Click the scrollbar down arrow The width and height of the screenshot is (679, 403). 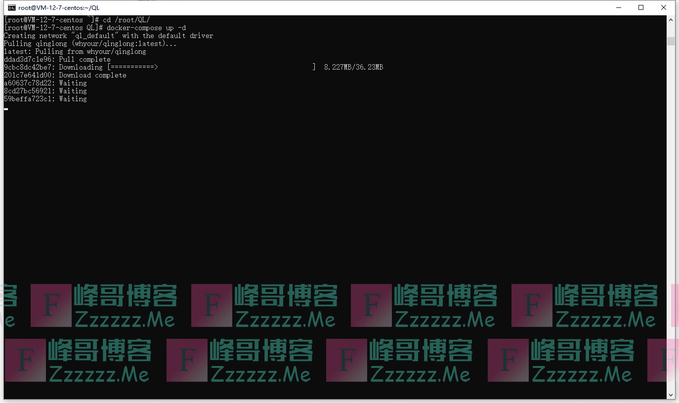(671, 395)
